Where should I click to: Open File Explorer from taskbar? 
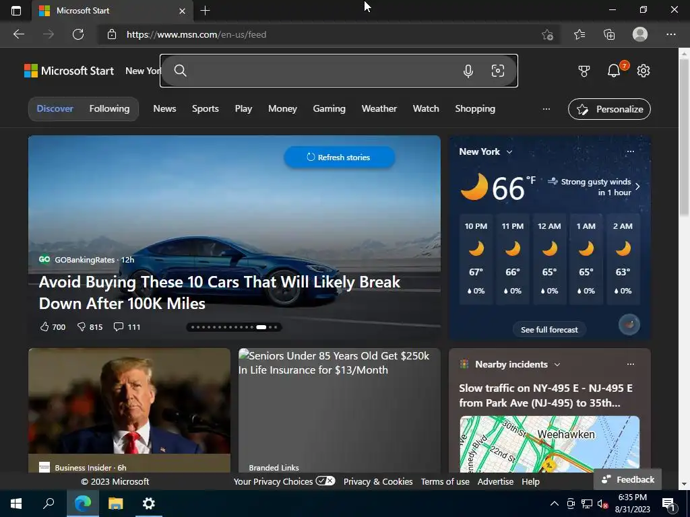click(116, 504)
